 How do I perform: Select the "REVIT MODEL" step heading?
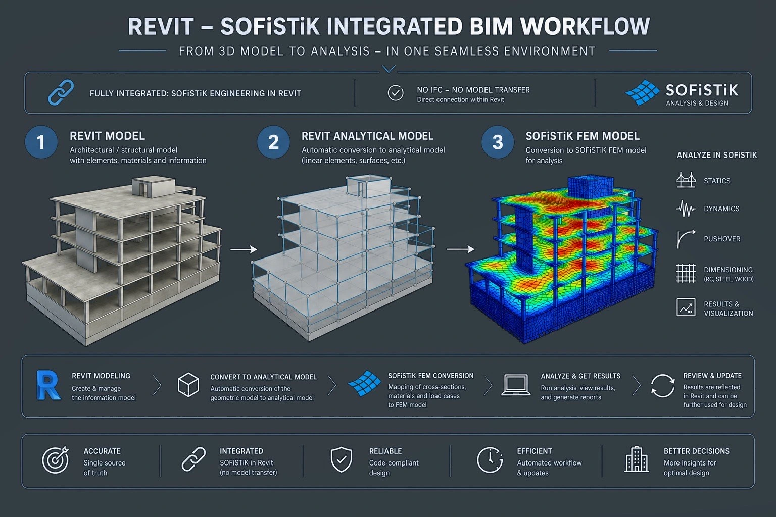[x=107, y=136]
